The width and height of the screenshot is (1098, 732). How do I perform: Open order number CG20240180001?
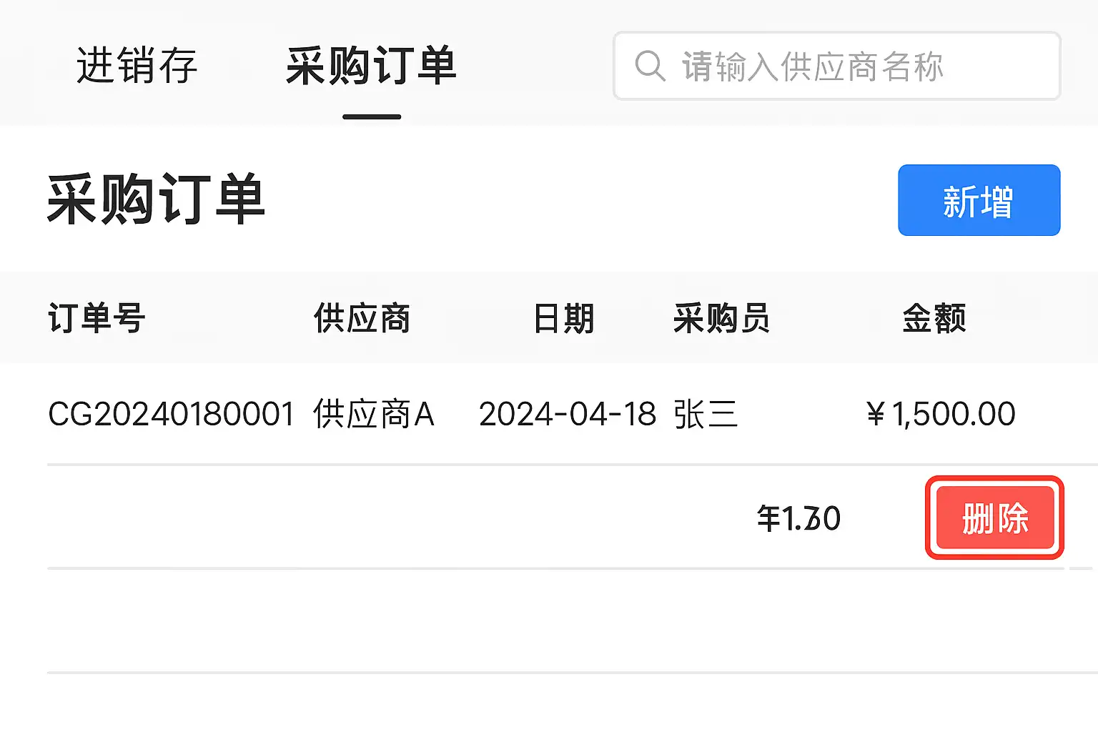171,414
